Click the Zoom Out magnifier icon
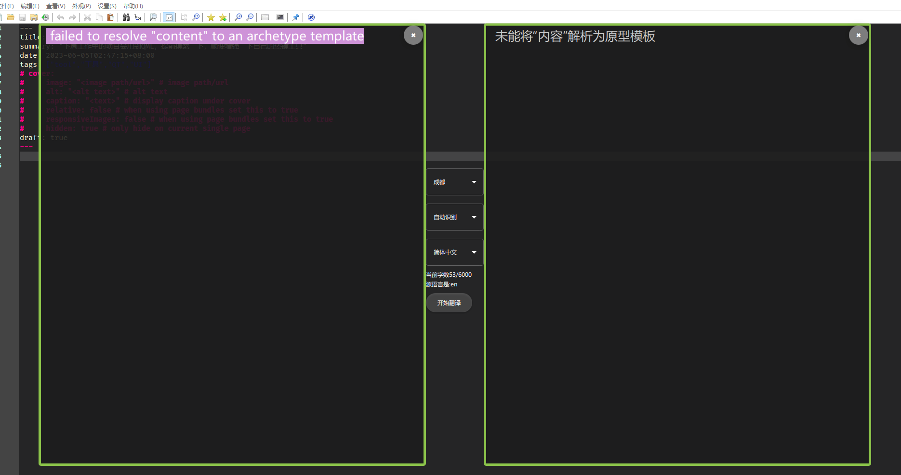The image size is (901, 475). pyautogui.click(x=250, y=17)
